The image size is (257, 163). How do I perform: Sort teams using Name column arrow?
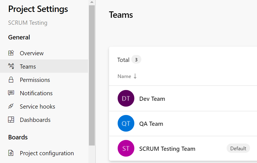pyautogui.click(x=135, y=76)
